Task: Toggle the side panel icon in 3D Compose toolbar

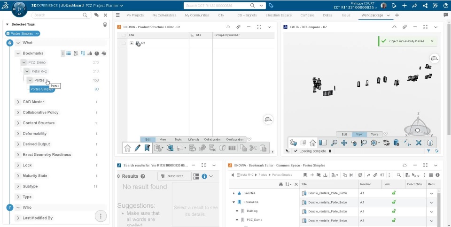Action: [x=323, y=143]
